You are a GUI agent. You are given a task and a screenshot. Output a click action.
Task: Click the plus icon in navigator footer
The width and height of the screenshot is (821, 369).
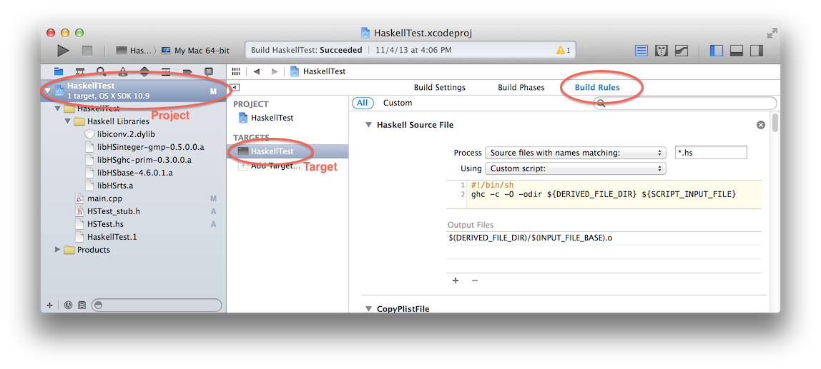(x=50, y=305)
